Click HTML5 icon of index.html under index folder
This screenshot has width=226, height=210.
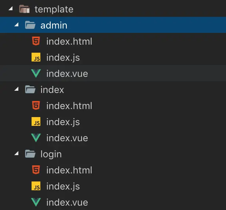click(x=36, y=106)
